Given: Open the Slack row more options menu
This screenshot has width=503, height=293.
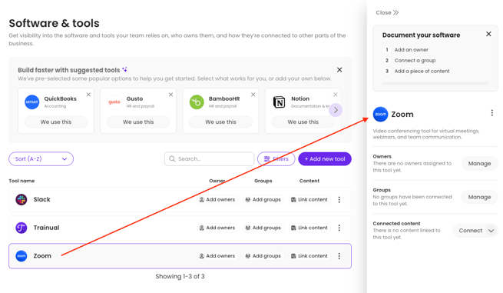Looking at the screenshot, I should (x=339, y=199).
